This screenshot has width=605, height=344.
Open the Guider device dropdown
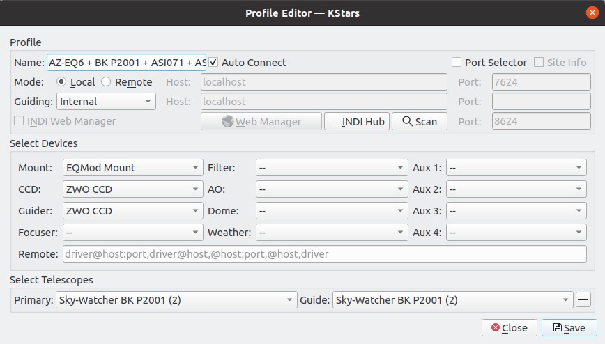click(x=132, y=211)
